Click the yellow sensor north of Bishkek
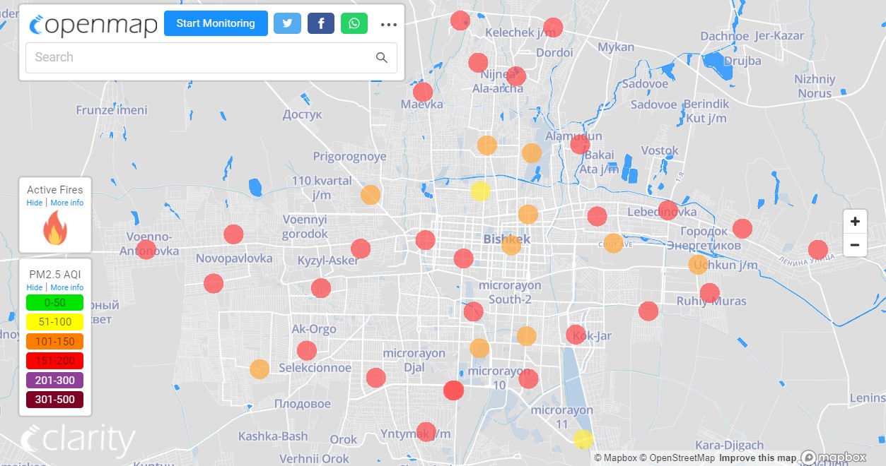This screenshot has width=886, height=466. [480, 191]
